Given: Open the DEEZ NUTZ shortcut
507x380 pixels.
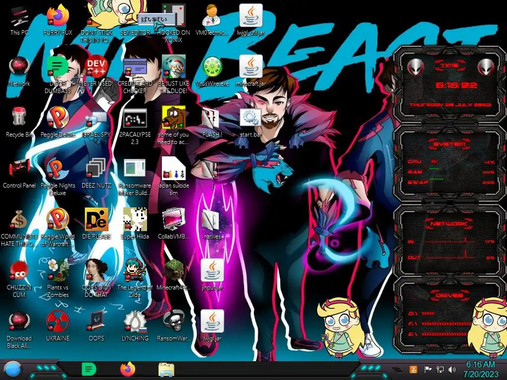Looking at the screenshot, I should tap(96, 173).
